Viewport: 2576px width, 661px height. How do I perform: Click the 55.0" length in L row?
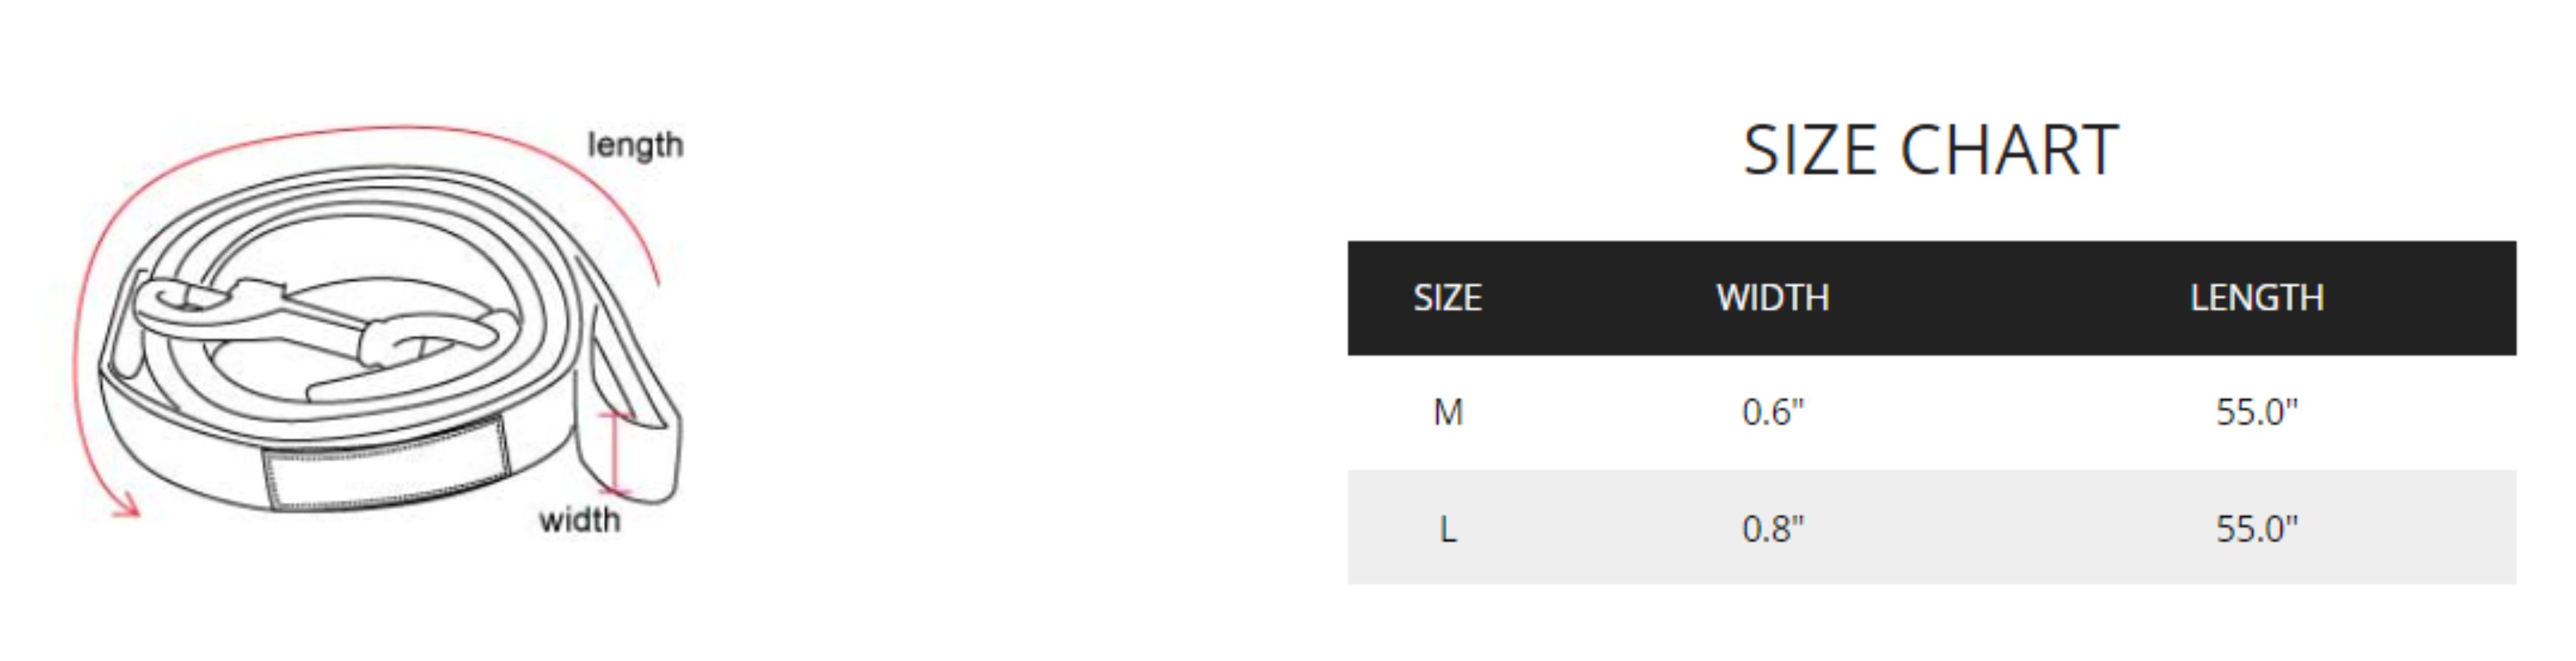[2257, 529]
